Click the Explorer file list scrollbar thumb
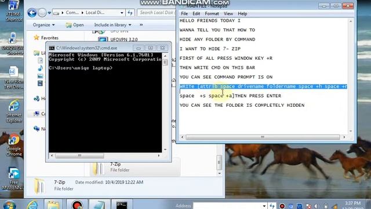The width and height of the screenshot is (371, 209). (220, 163)
